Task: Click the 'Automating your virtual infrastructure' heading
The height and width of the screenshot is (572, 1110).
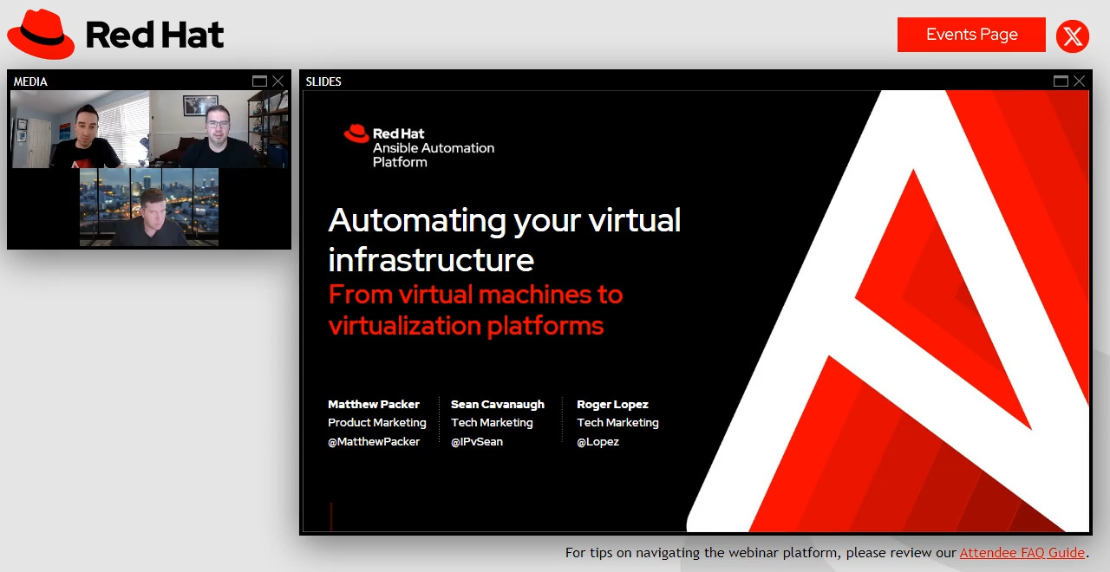Action: [x=504, y=239]
